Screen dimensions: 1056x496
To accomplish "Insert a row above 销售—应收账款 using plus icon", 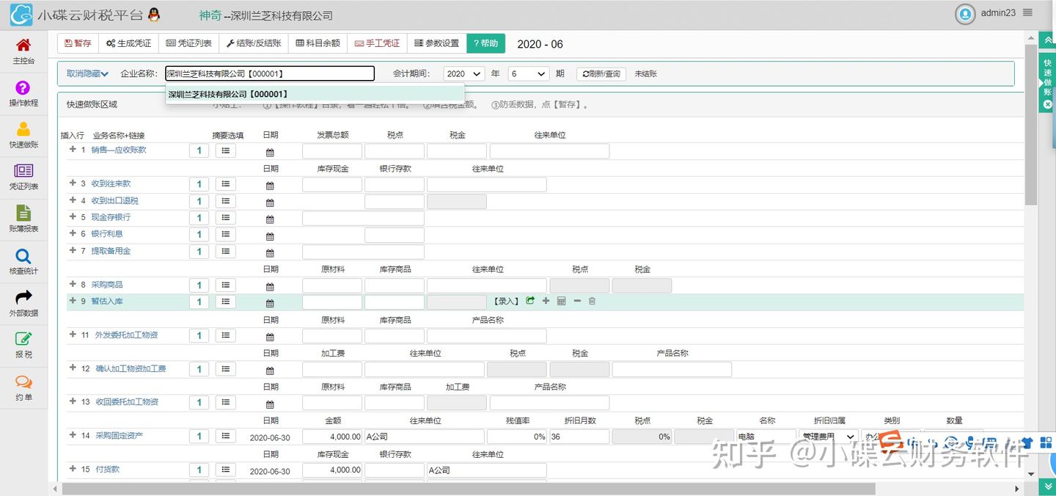I will pos(72,150).
